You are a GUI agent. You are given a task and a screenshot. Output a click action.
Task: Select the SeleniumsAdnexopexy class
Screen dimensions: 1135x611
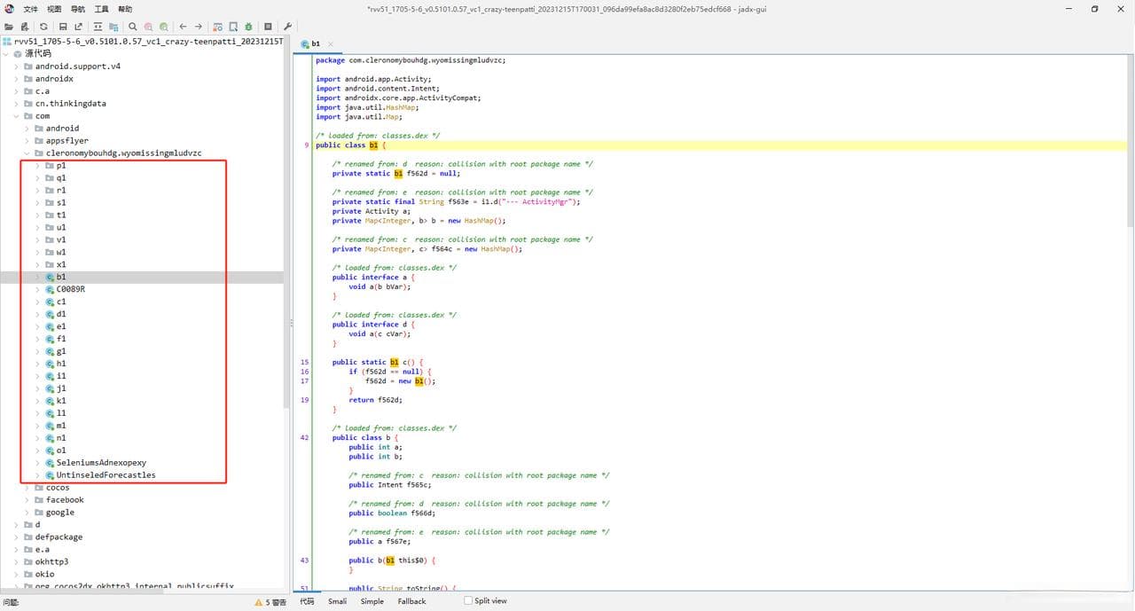101,463
